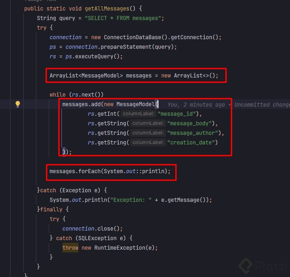Screen dimensions: 290x277
Task: Click Exception in the catch (Exception e) clause
Action: (x=76, y=190)
